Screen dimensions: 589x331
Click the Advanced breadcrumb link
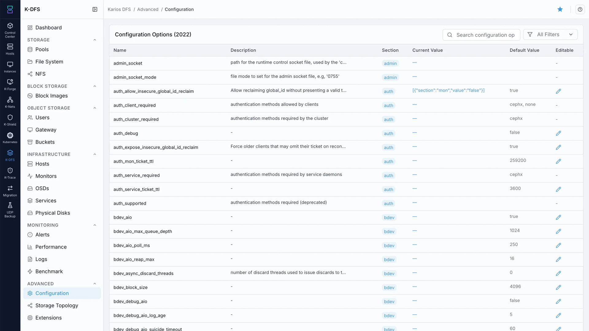pyautogui.click(x=148, y=10)
